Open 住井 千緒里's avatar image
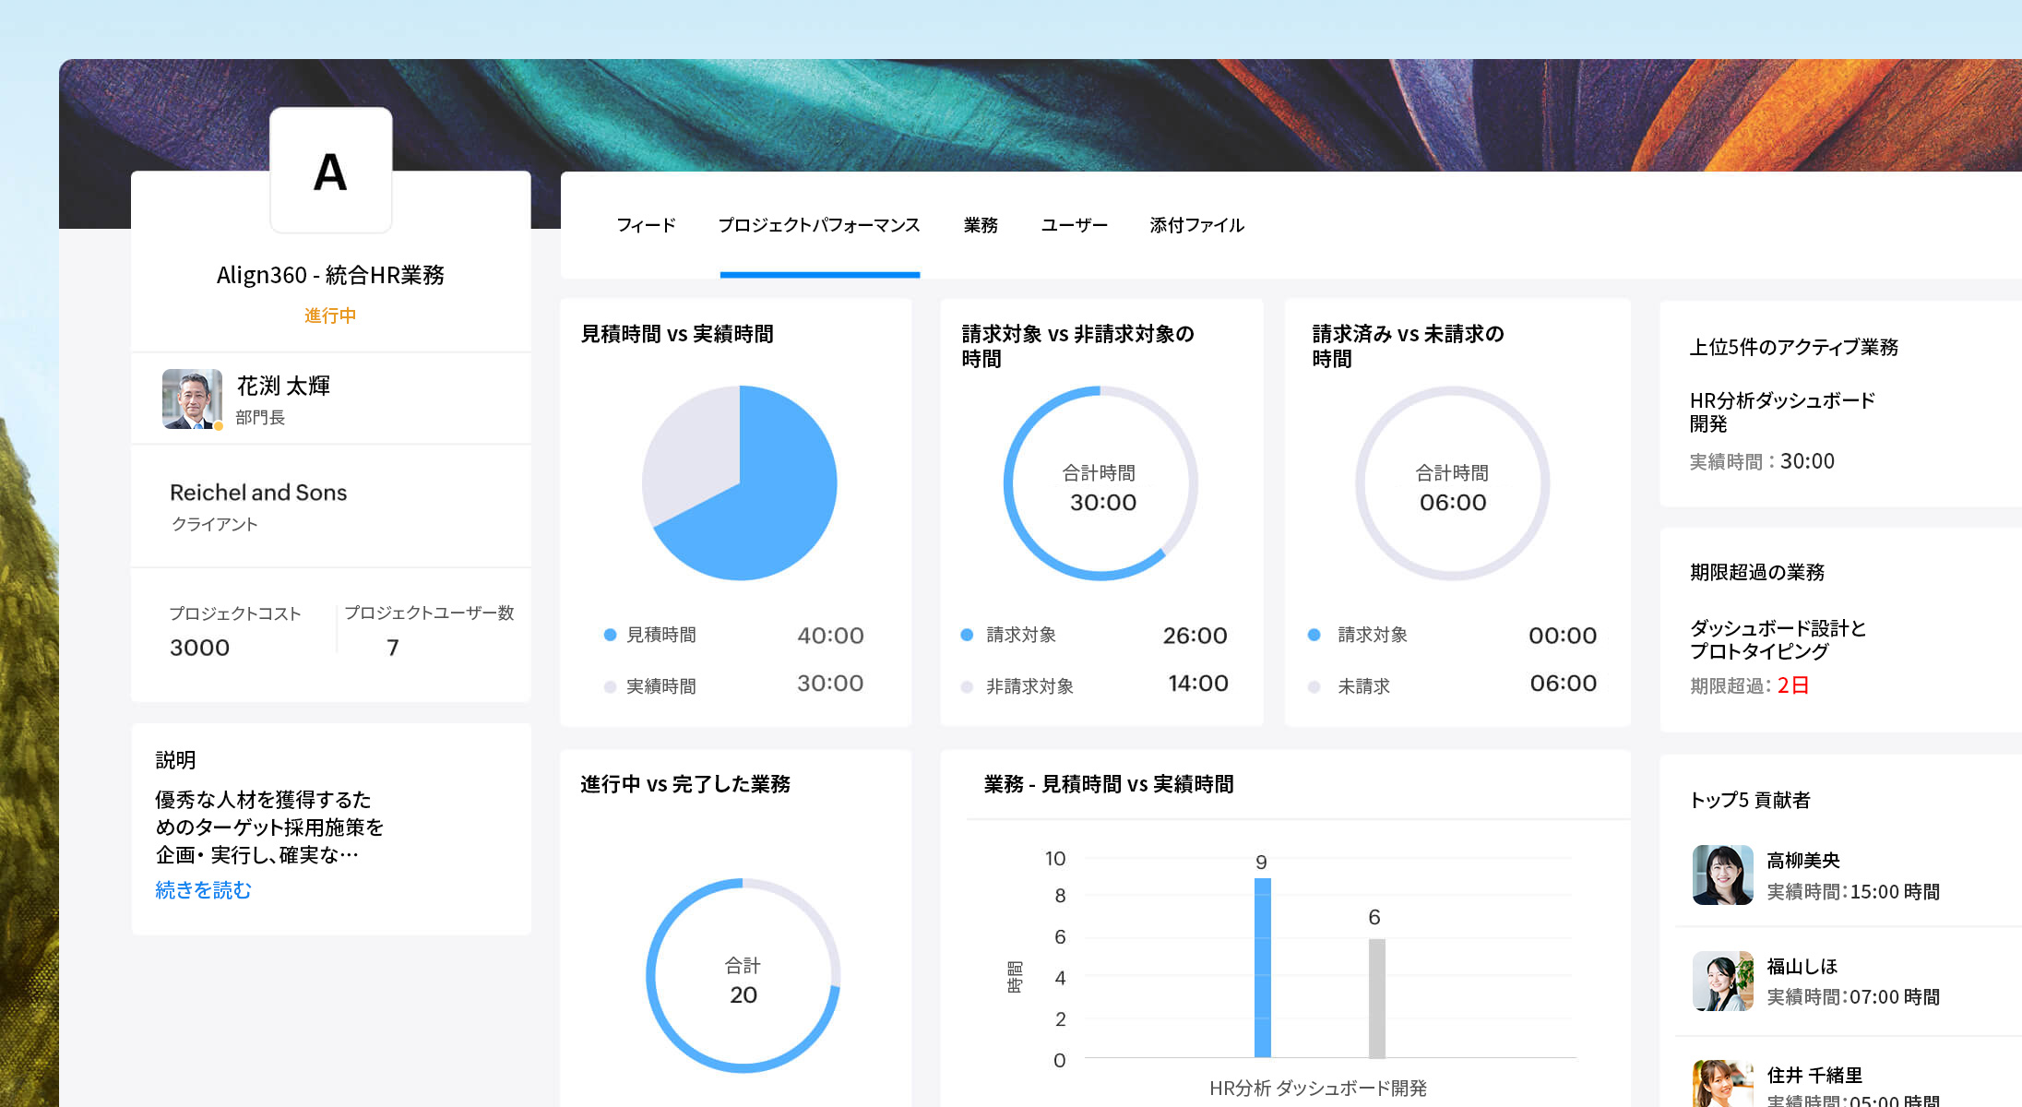The height and width of the screenshot is (1107, 2022). point(1722,1082)
